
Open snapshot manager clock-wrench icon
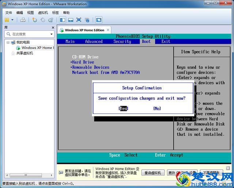(51, 20)
